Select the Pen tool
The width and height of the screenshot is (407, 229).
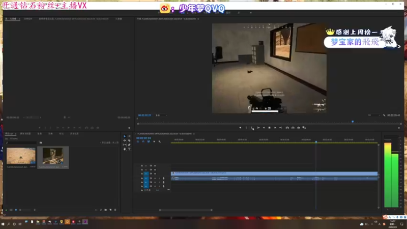click(x=129, y=145)
